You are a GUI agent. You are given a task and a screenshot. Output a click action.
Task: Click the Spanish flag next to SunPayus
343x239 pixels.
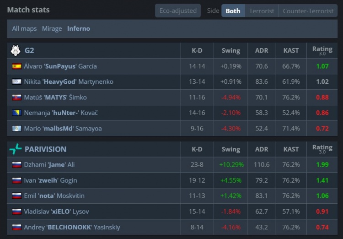(17, 66)
